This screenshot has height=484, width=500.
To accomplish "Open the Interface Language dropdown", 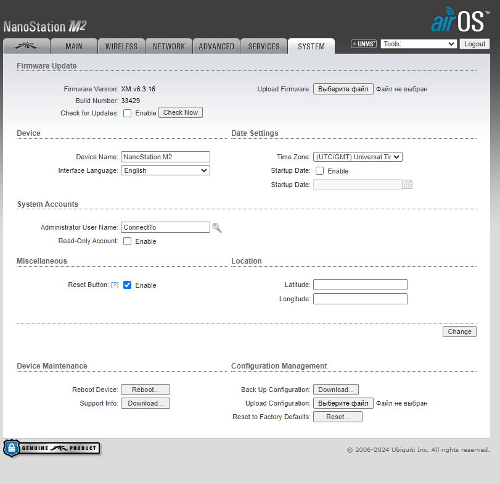I will pos(165,170).
